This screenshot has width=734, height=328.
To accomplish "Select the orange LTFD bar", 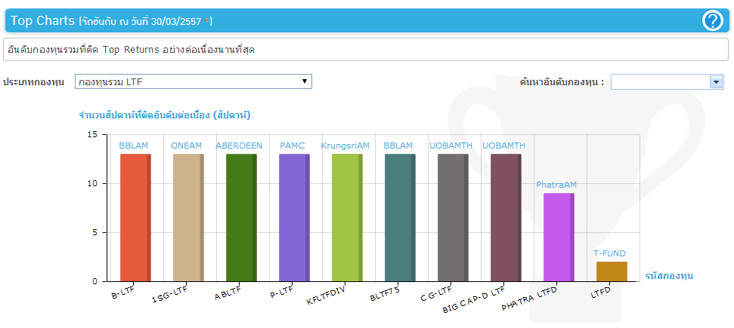I will [612, 271].
